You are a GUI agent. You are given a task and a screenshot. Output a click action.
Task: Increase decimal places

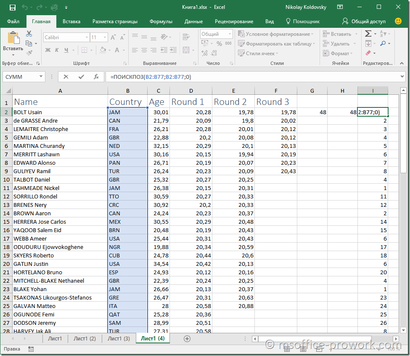tap(204, 53)
